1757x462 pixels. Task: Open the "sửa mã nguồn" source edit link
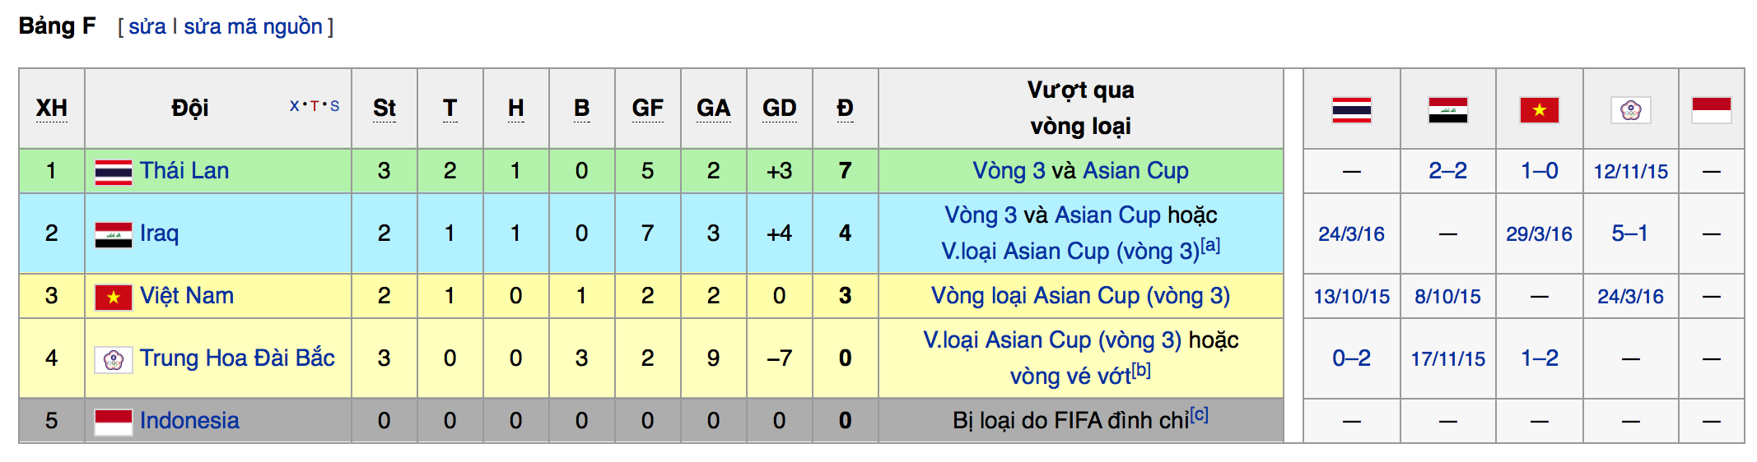tap(253, 26)
